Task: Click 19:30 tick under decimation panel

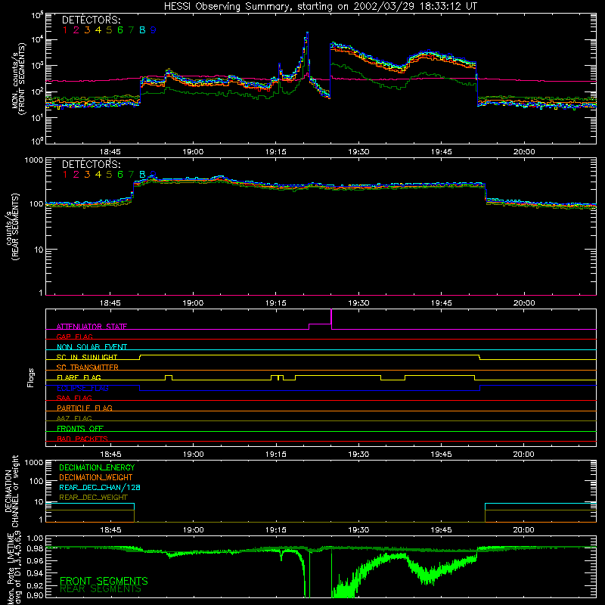Action: pyautogui.click(x=358, y=530)
